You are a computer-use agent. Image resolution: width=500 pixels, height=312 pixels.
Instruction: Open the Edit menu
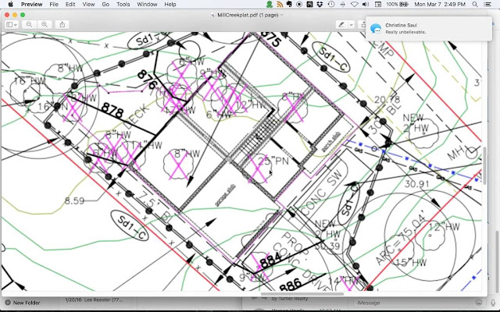coord(70,4)
